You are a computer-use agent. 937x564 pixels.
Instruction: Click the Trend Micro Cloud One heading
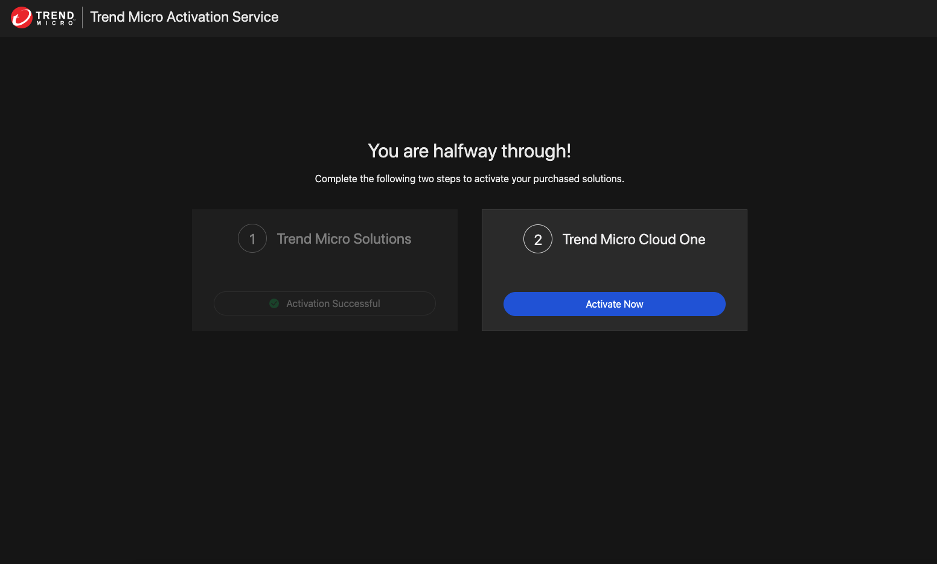point(633,239)
